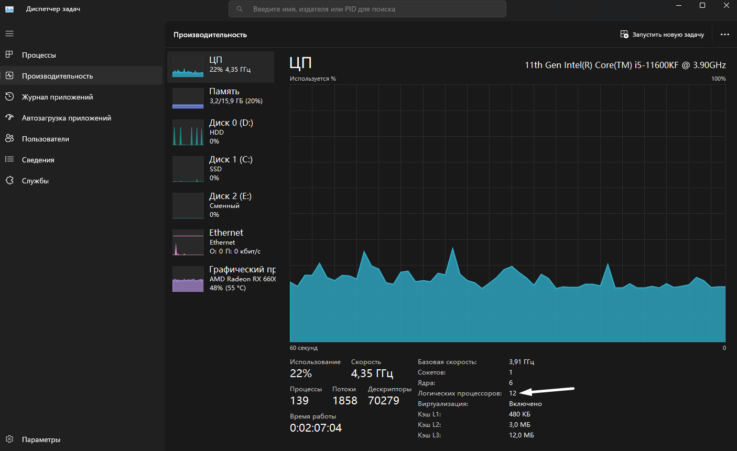737x451 pixels.
Task: Click into the search field for name or PID
Action: point(367,9)
